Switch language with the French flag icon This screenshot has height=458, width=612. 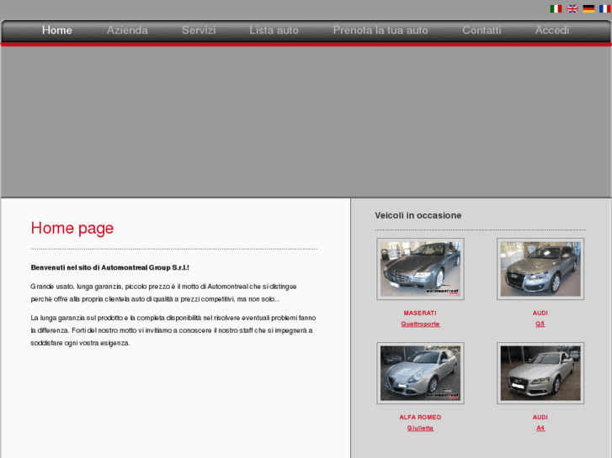click(x=605, y=8)
